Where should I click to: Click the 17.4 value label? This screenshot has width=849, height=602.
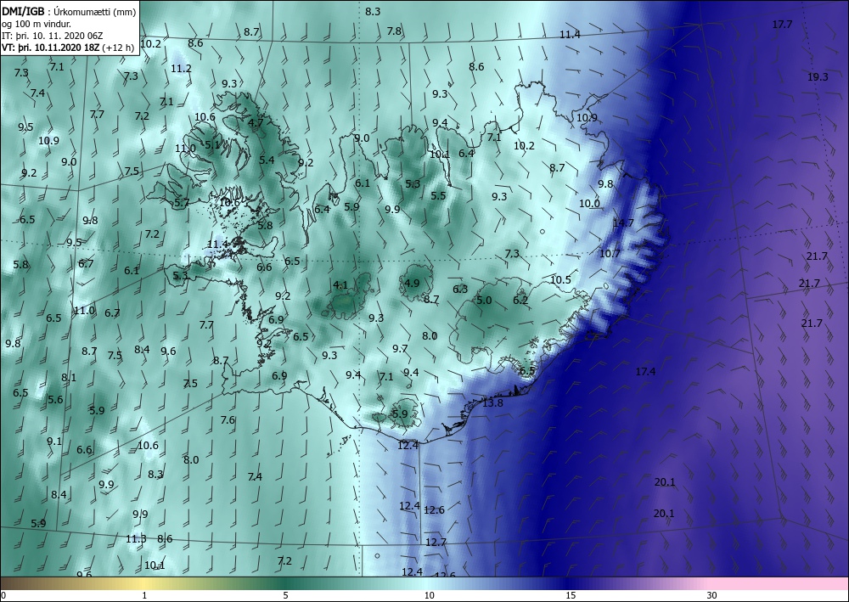tap(645, 371)
